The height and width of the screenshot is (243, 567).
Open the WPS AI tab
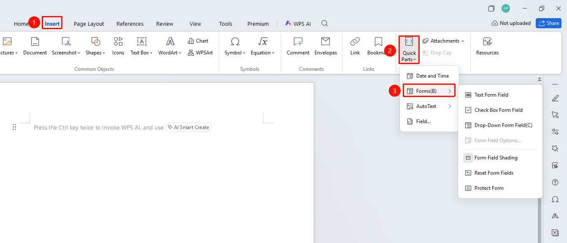pos(298,24)
